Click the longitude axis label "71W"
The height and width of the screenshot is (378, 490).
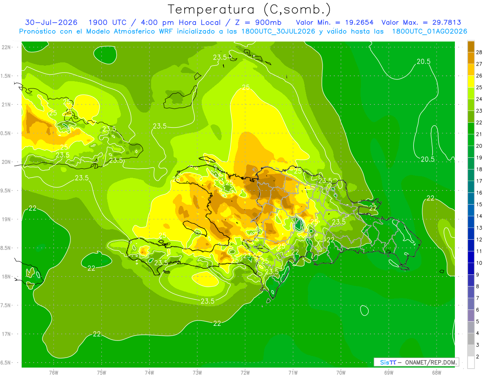[x=293, y=372]
